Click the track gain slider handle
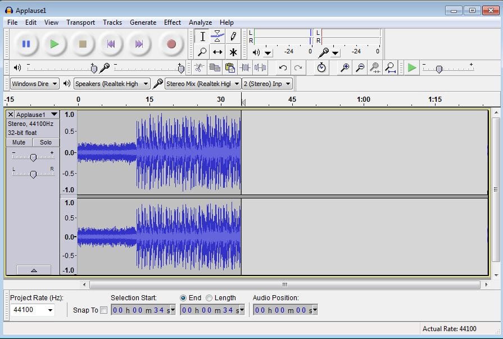 tap(33, 157)
